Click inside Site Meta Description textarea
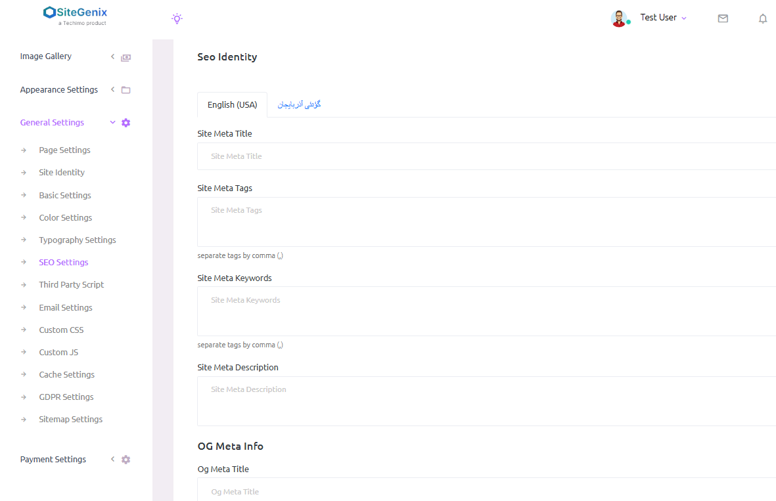The image size is (776, 501). (486, 401)
